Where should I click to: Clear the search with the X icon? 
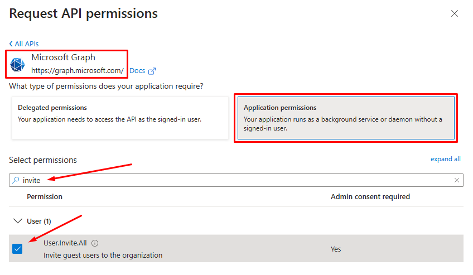[x=457, y=180]
